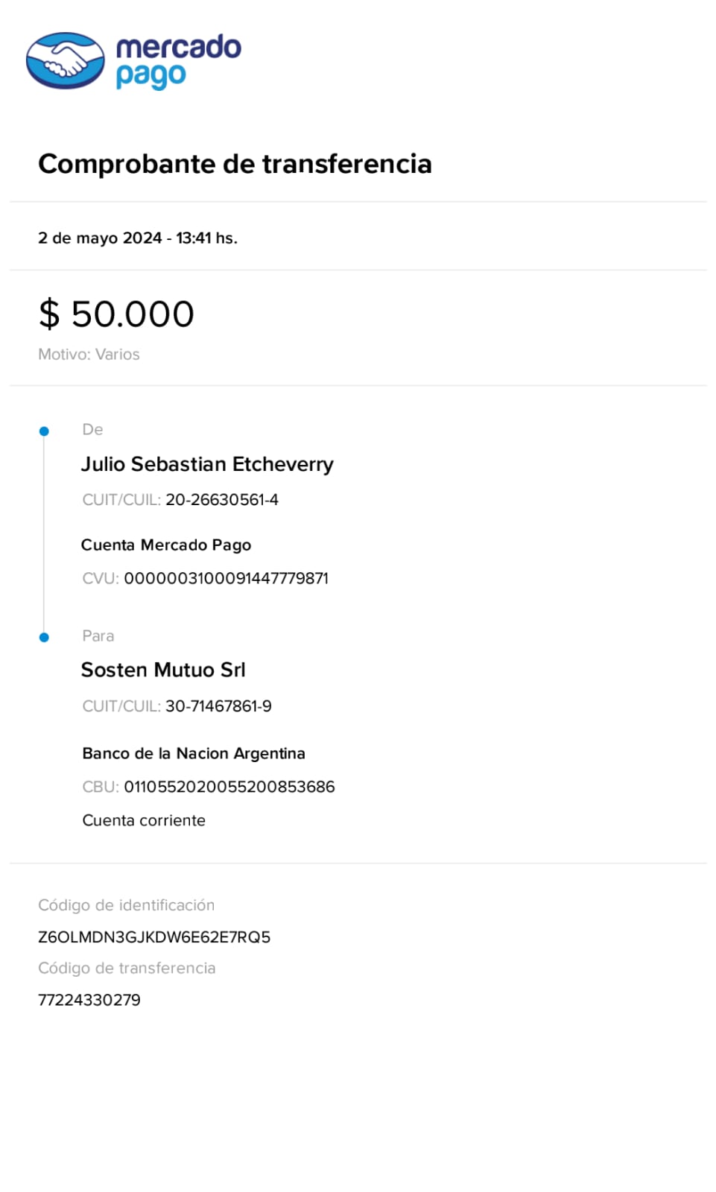Click Banco de la Nacion Argentina
The image size is (716, 1192).
pyautogui.click(x=194, y=754)
